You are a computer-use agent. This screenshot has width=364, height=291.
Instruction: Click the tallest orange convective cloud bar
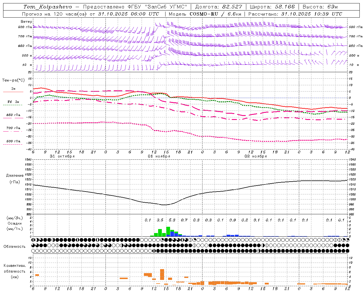click(162, 275)
